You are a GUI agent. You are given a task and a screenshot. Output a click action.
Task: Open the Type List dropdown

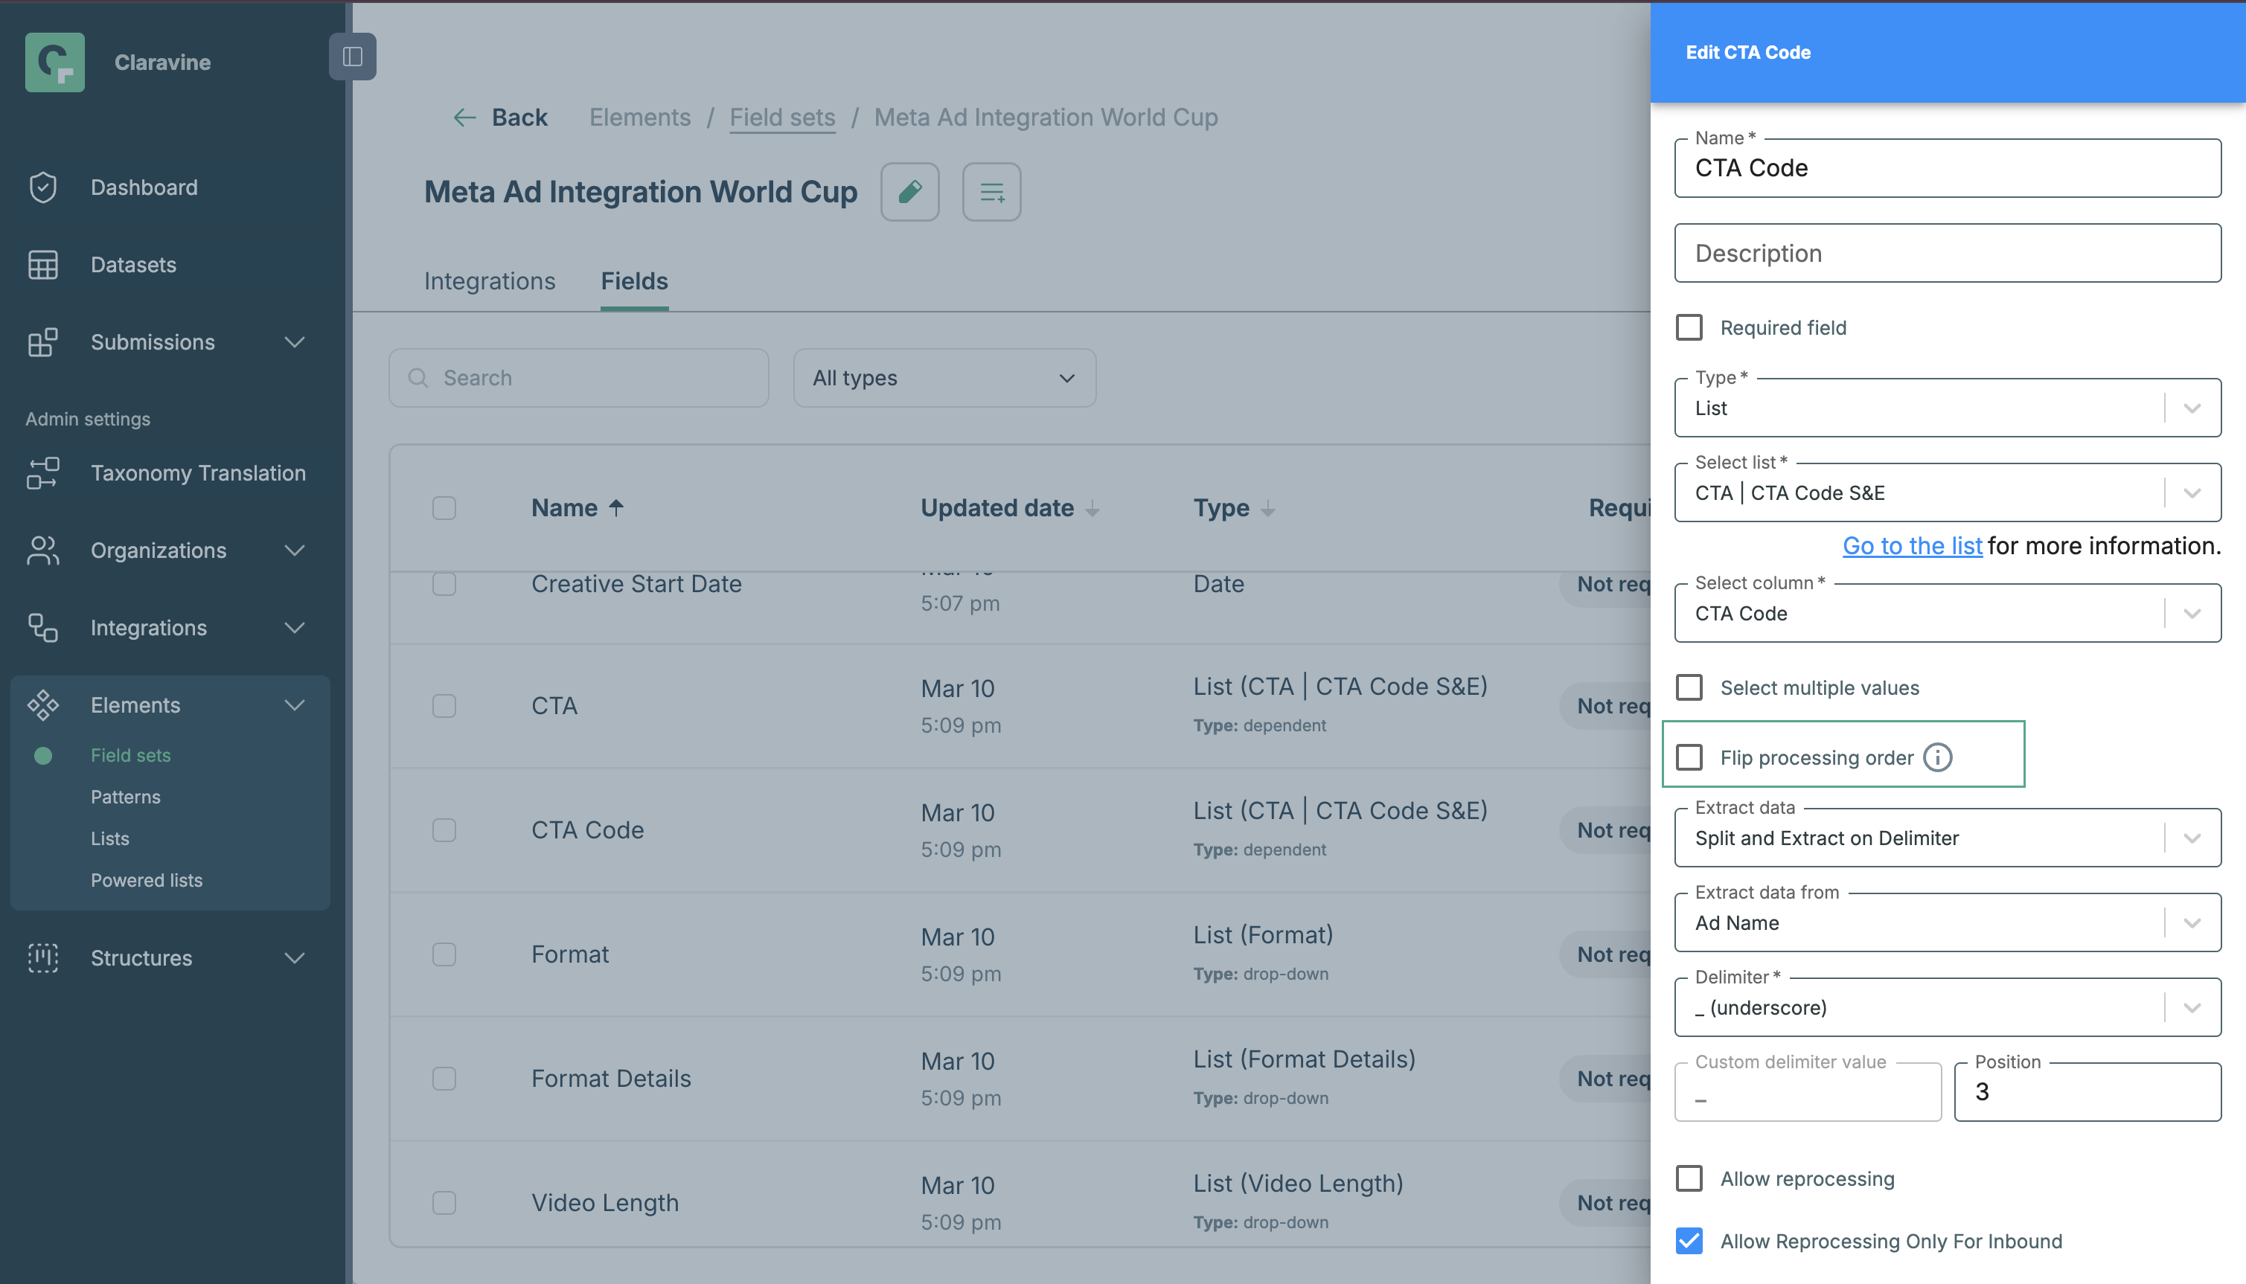pos(1947,408)
